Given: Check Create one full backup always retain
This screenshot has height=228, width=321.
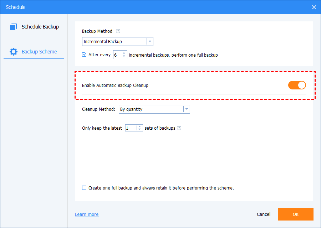Looking at the screenshot, I should click(84, 188).
